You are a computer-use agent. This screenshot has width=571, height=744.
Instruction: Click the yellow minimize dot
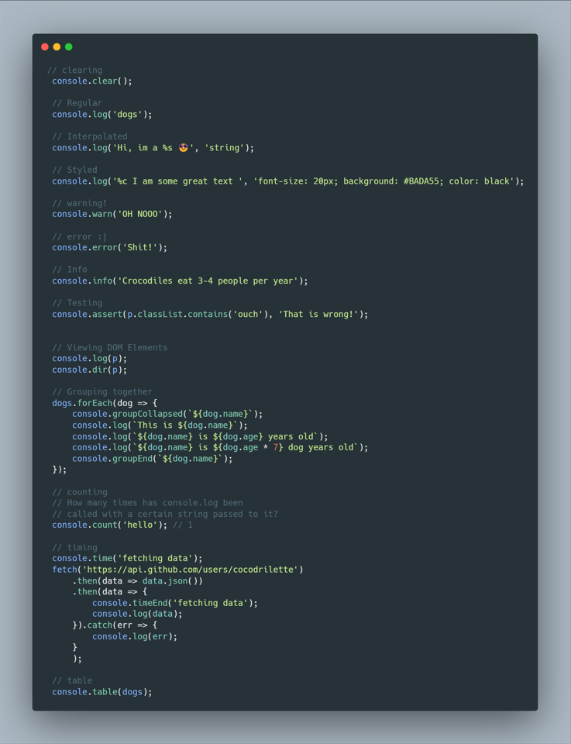(57, 46)
